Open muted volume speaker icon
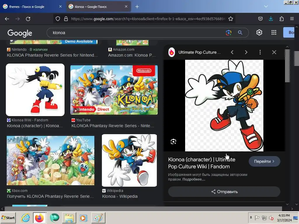The image size is (299, 224). pos(271,218)
